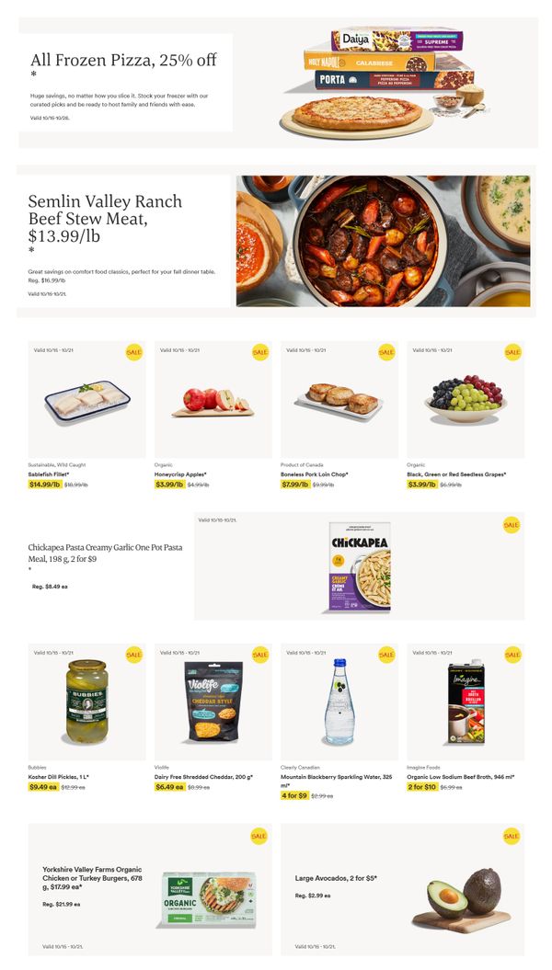Click the SALE badge on Boneless Pork Loin Chop

(x=386, y=352)
